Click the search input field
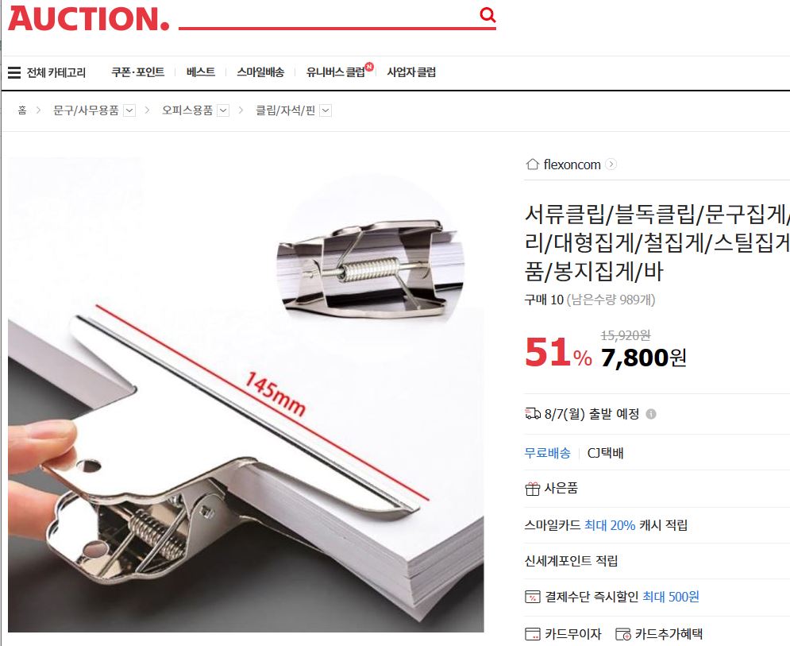The width and height of the screenshot is (790, 646). click(x=327, y=16)
